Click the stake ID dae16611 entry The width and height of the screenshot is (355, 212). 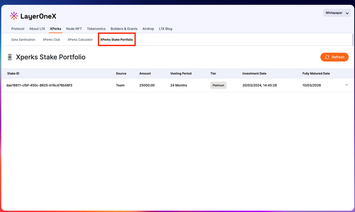coord(39,85)
